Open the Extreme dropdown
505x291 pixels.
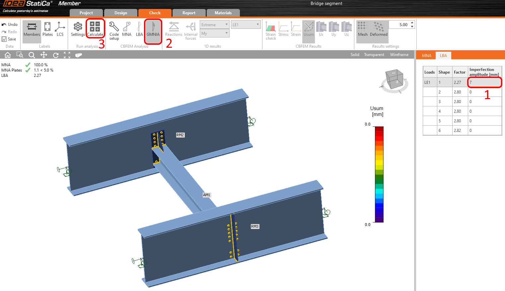click(214, 25)
